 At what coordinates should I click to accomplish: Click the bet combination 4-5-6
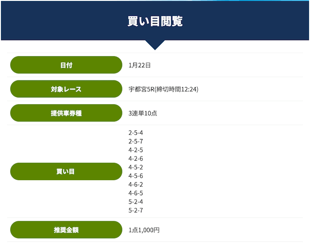pyautogui.click(x=136, y=176)
